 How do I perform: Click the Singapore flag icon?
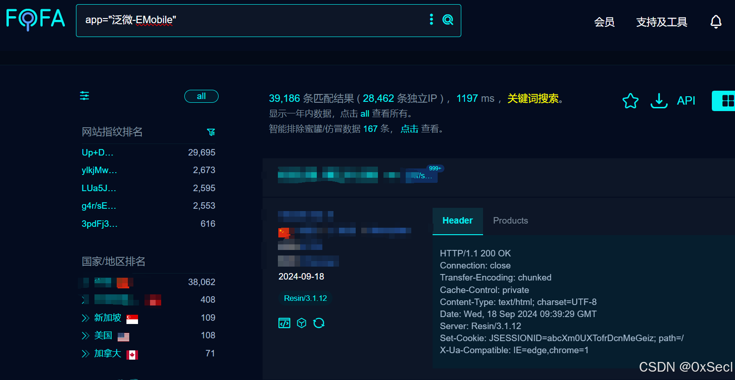pyautogui.click(x=132, y=319)
